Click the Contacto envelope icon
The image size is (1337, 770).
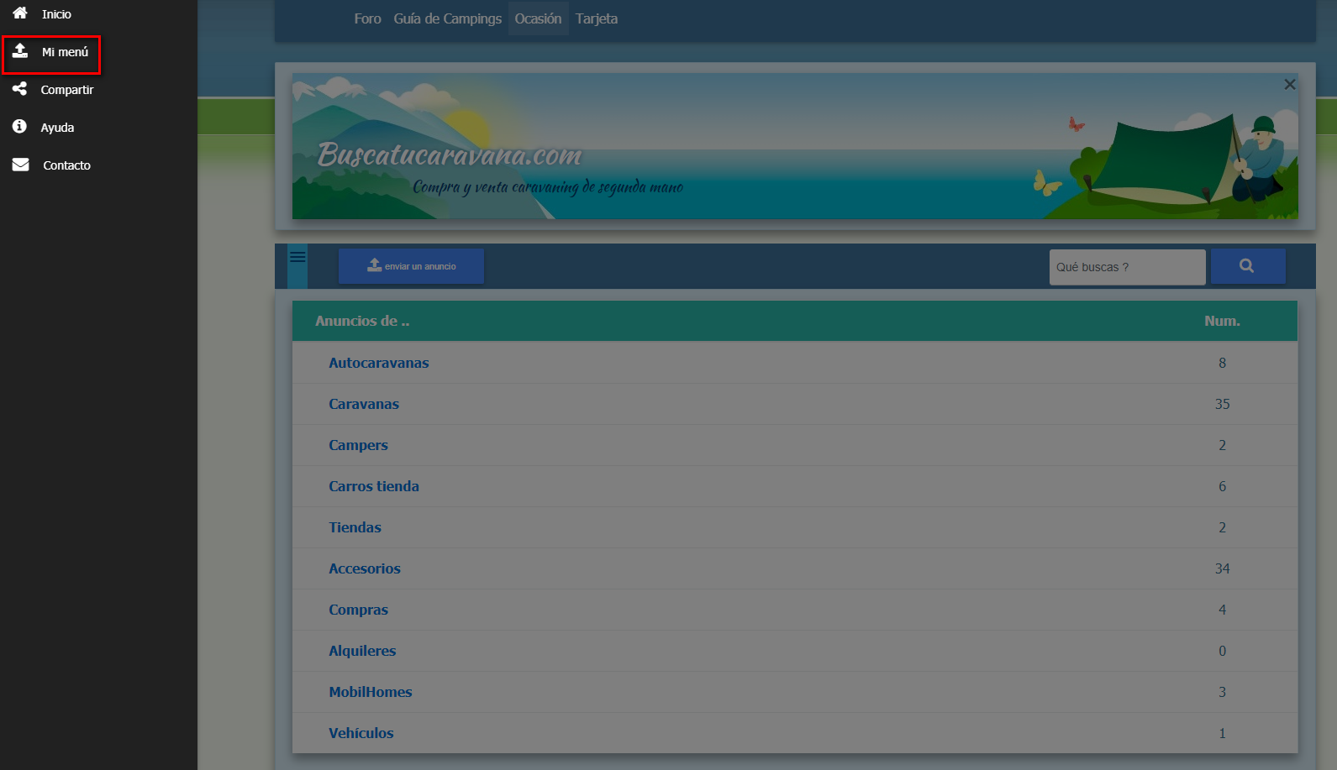pyautogui.click(x=20, y=165)
